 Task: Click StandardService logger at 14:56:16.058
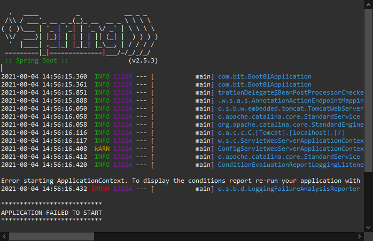tap(289, 116)
